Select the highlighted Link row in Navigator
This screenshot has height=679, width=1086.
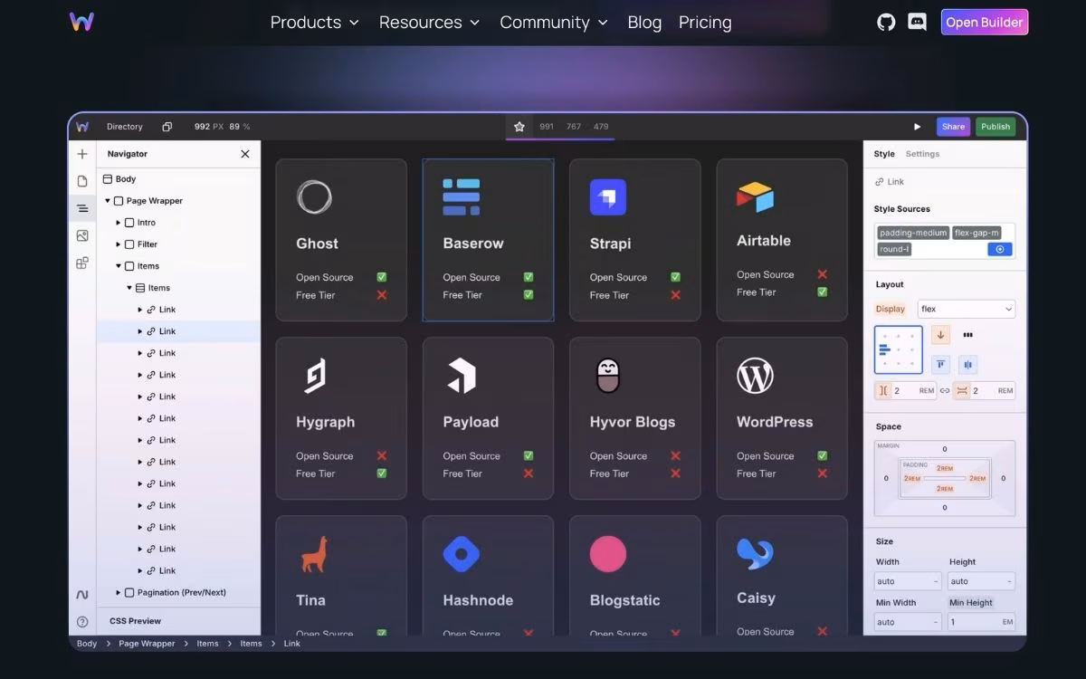pos(178,331)
